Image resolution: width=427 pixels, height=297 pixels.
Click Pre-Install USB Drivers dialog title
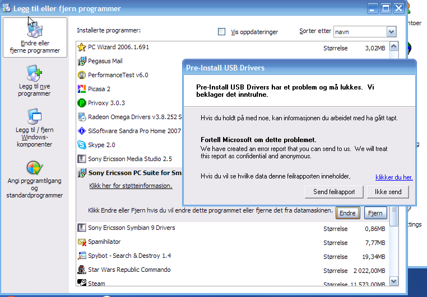tap(225, 68)
